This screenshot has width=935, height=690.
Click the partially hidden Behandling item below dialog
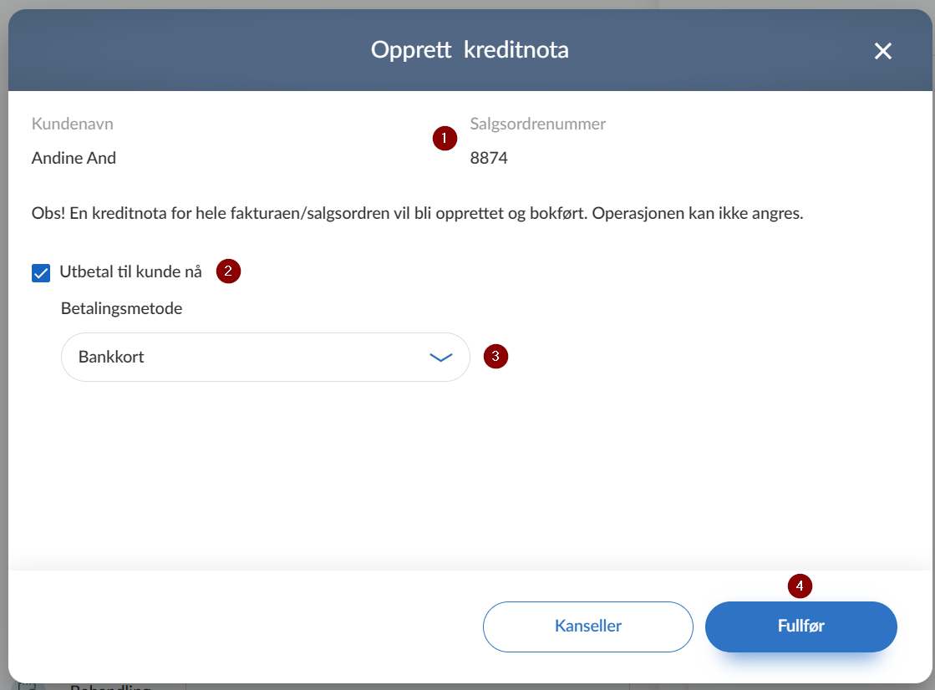pos(110,687)
